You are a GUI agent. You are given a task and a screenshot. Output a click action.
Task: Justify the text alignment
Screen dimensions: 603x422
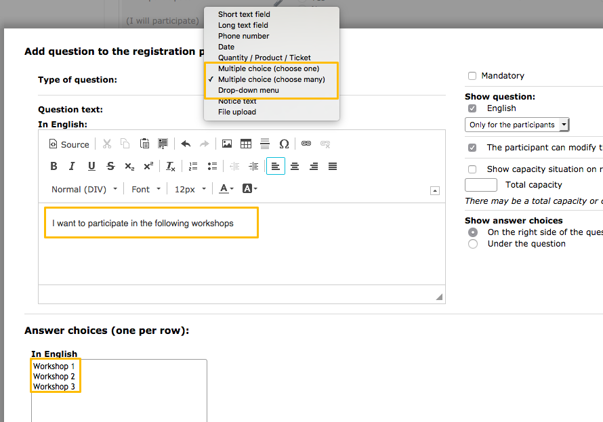[x=333, y=167]
